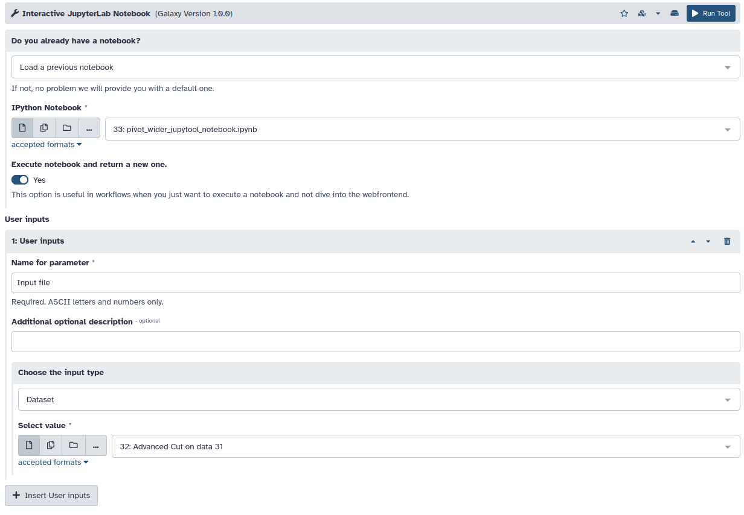Select single dataset mode for Select value
Viewport: 744px width, 515px height.
[x=29, y=446]
